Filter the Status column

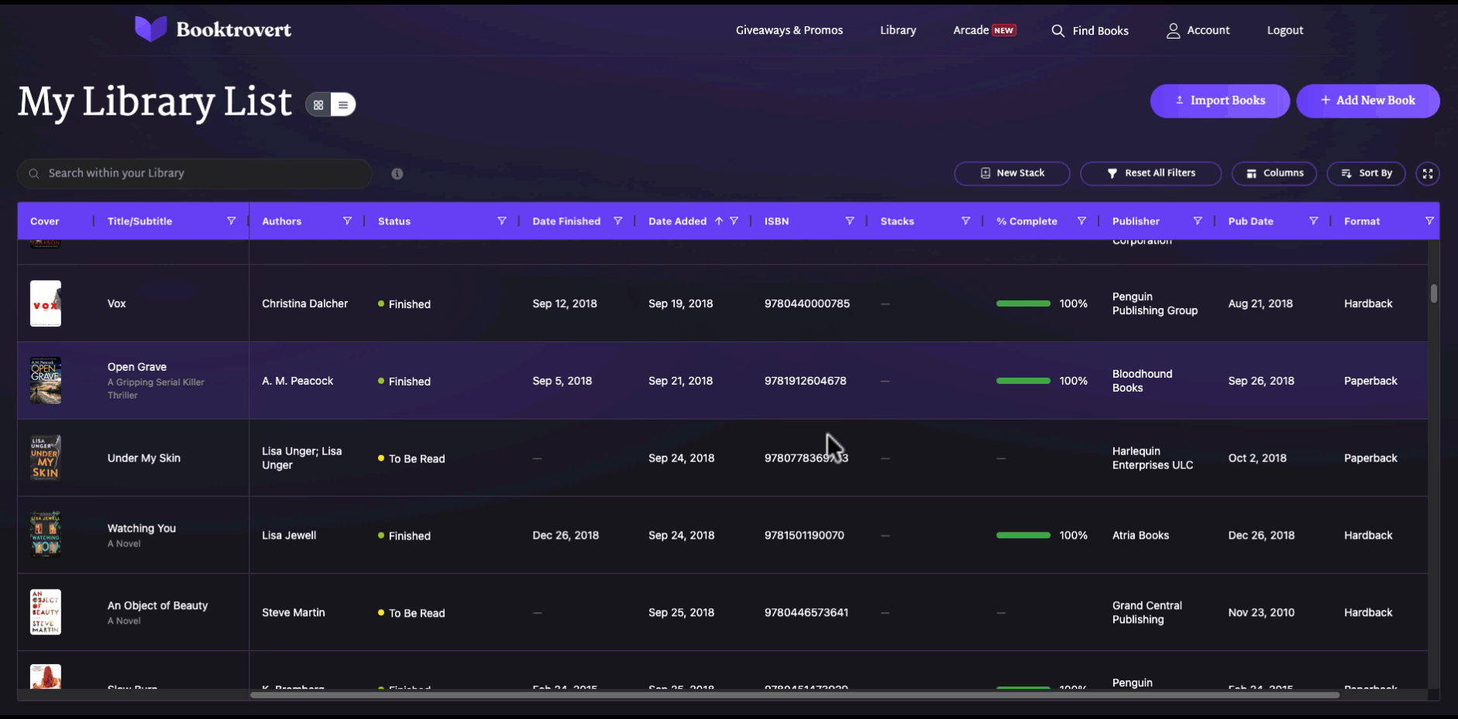[x=501, y=221]
